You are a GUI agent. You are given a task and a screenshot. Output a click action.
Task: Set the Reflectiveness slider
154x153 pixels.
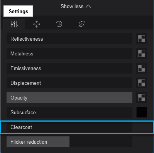(x=69, y=39)
